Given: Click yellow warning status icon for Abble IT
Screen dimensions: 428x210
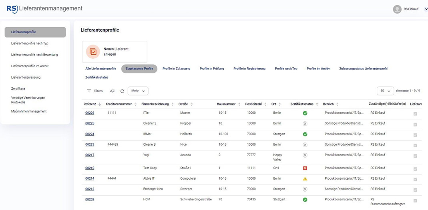Looking at the screenshot, I should [305, 179].
